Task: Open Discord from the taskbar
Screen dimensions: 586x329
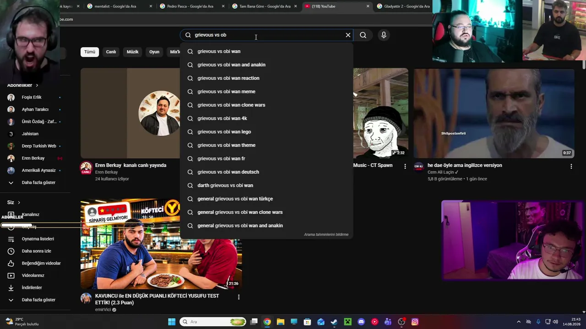Action: click(361, 322)
